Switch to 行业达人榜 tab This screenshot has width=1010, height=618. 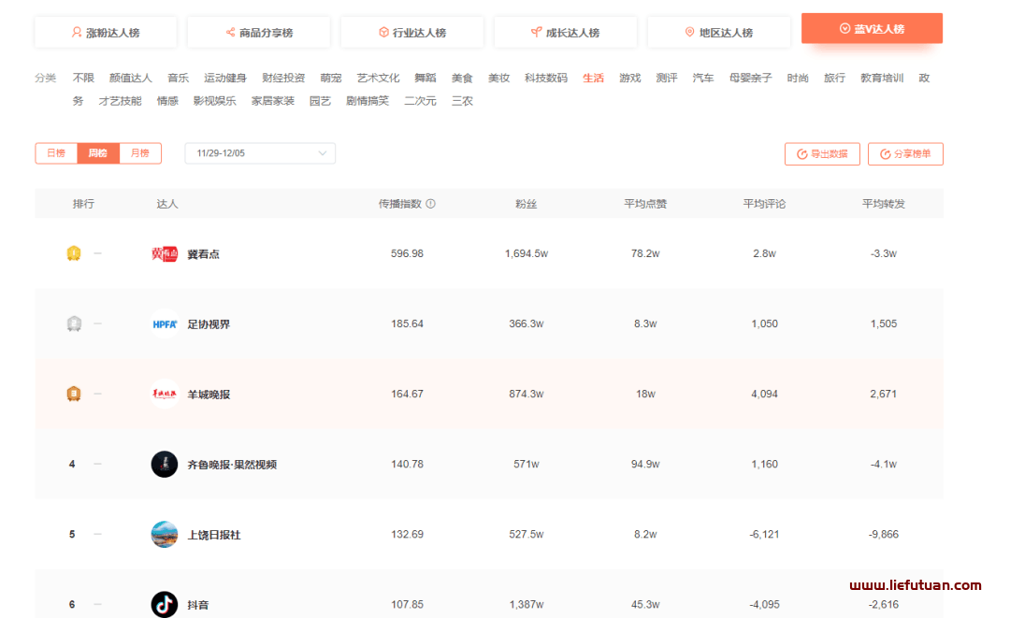click(x=412, y=32)
